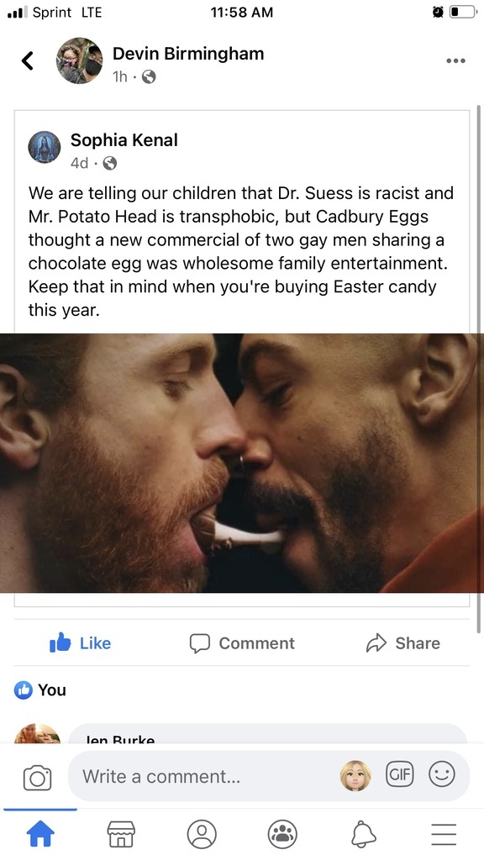484x860 pixels.
Task: Toggle the blue Like button
Action: click(x=80, y=642)
